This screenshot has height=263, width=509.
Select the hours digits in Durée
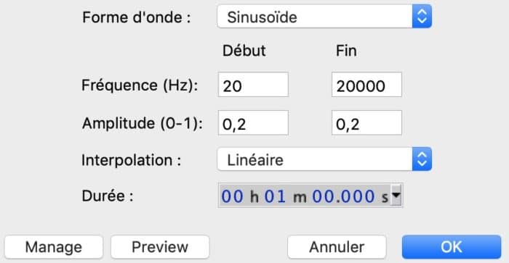coord(232,196)
